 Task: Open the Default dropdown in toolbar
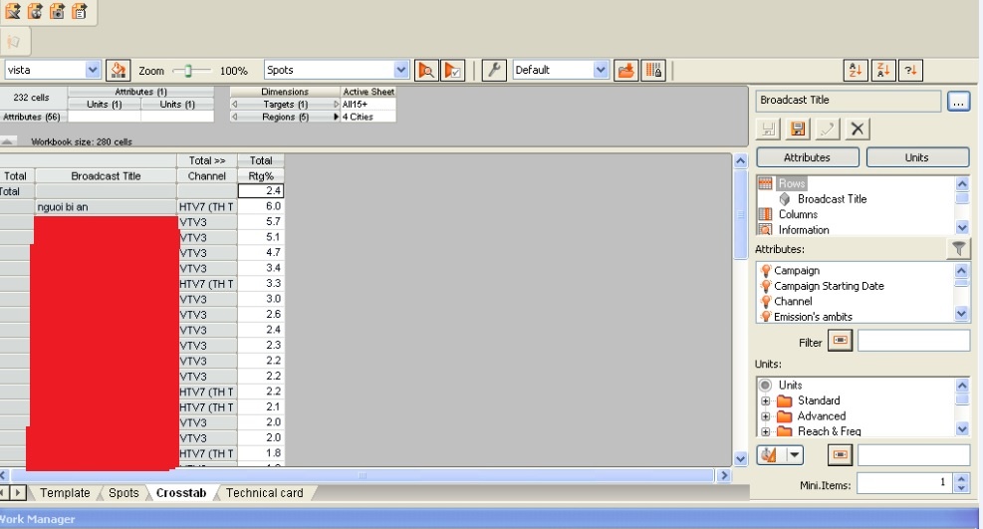pyautogui.click(x=601, y=70)
